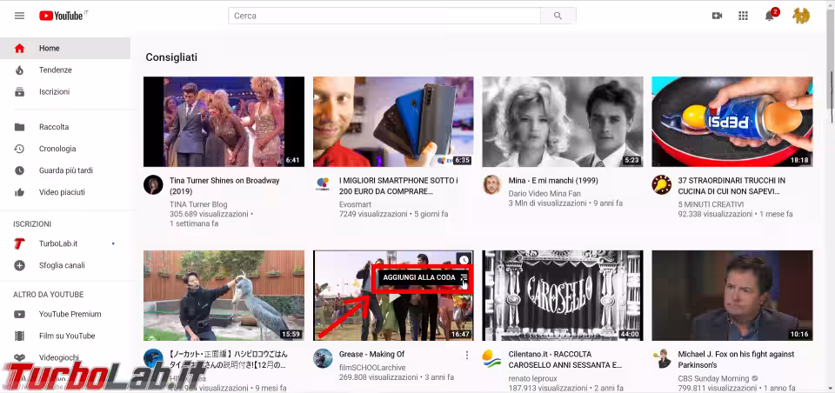Open the notifications bell

pos(770,16)
